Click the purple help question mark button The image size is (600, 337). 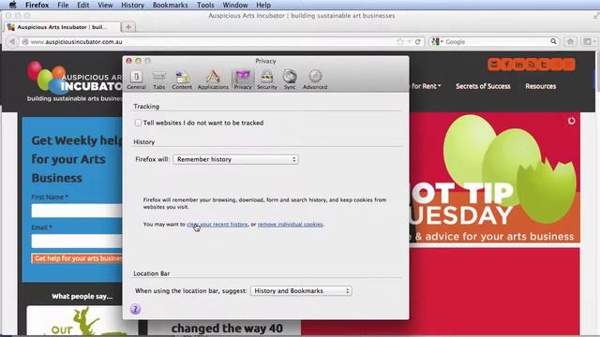135,309
